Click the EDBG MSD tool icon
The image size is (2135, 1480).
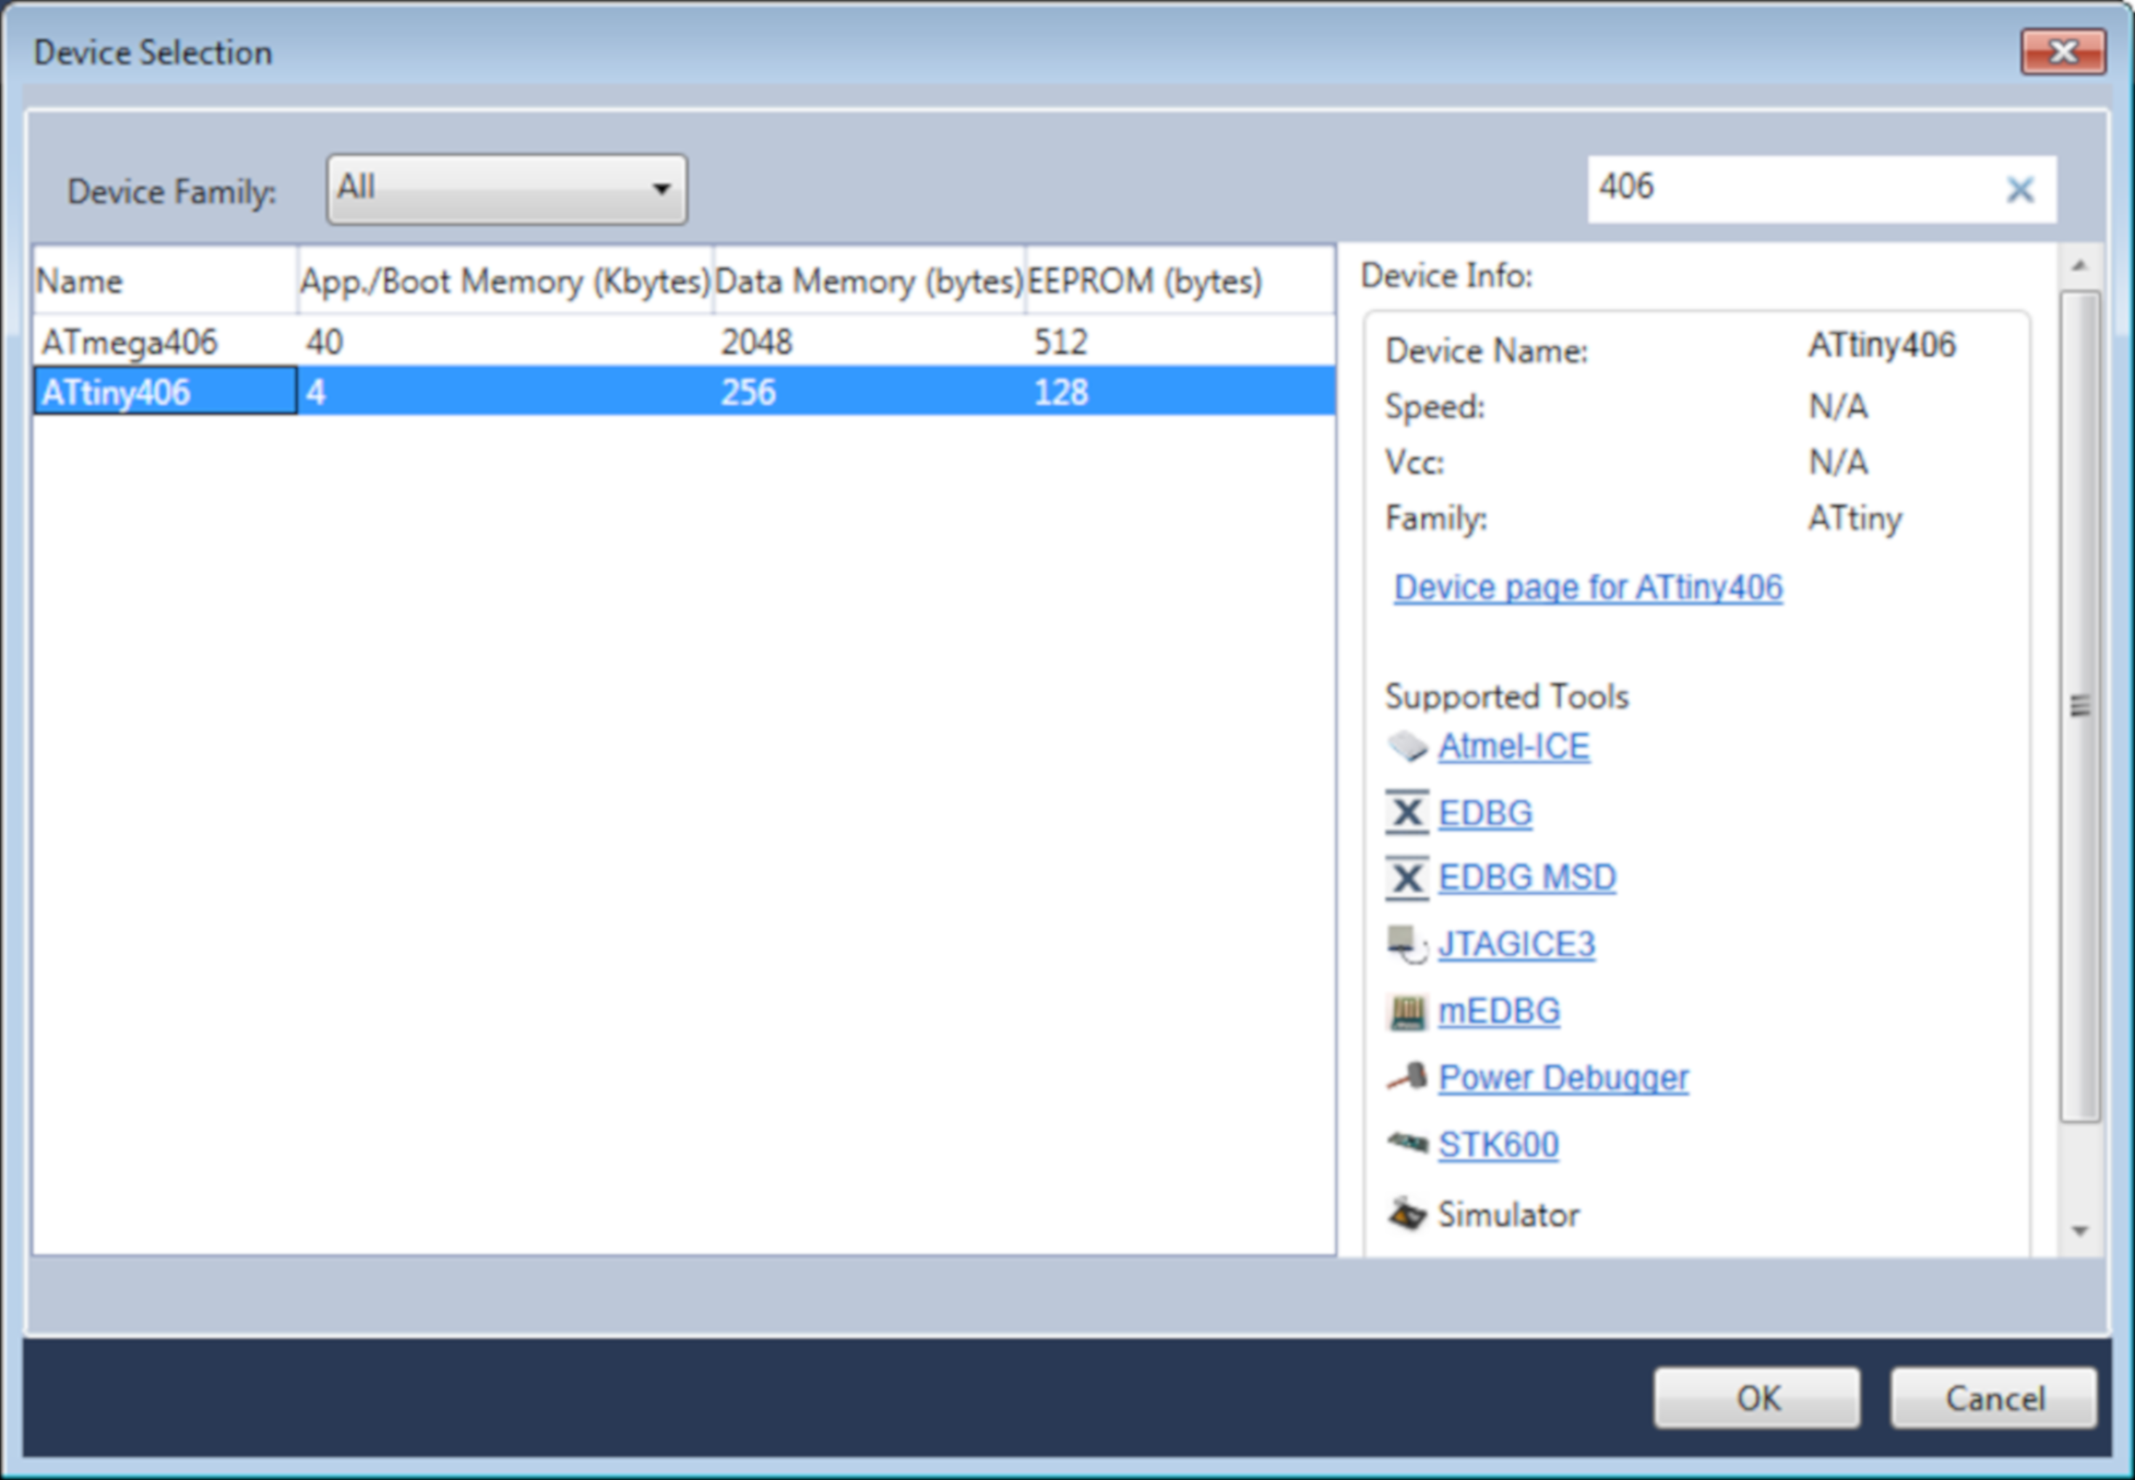pyautogui.click(x=1406, y=878)
